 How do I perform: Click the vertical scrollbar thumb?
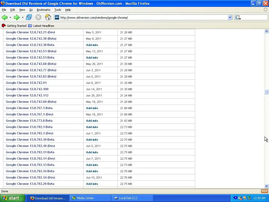pos(266,92)
